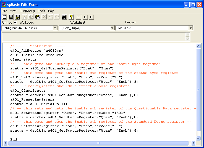Screen dimensions: 204x148
Task: Click the Standard Event register comment line
Action: 101,122
